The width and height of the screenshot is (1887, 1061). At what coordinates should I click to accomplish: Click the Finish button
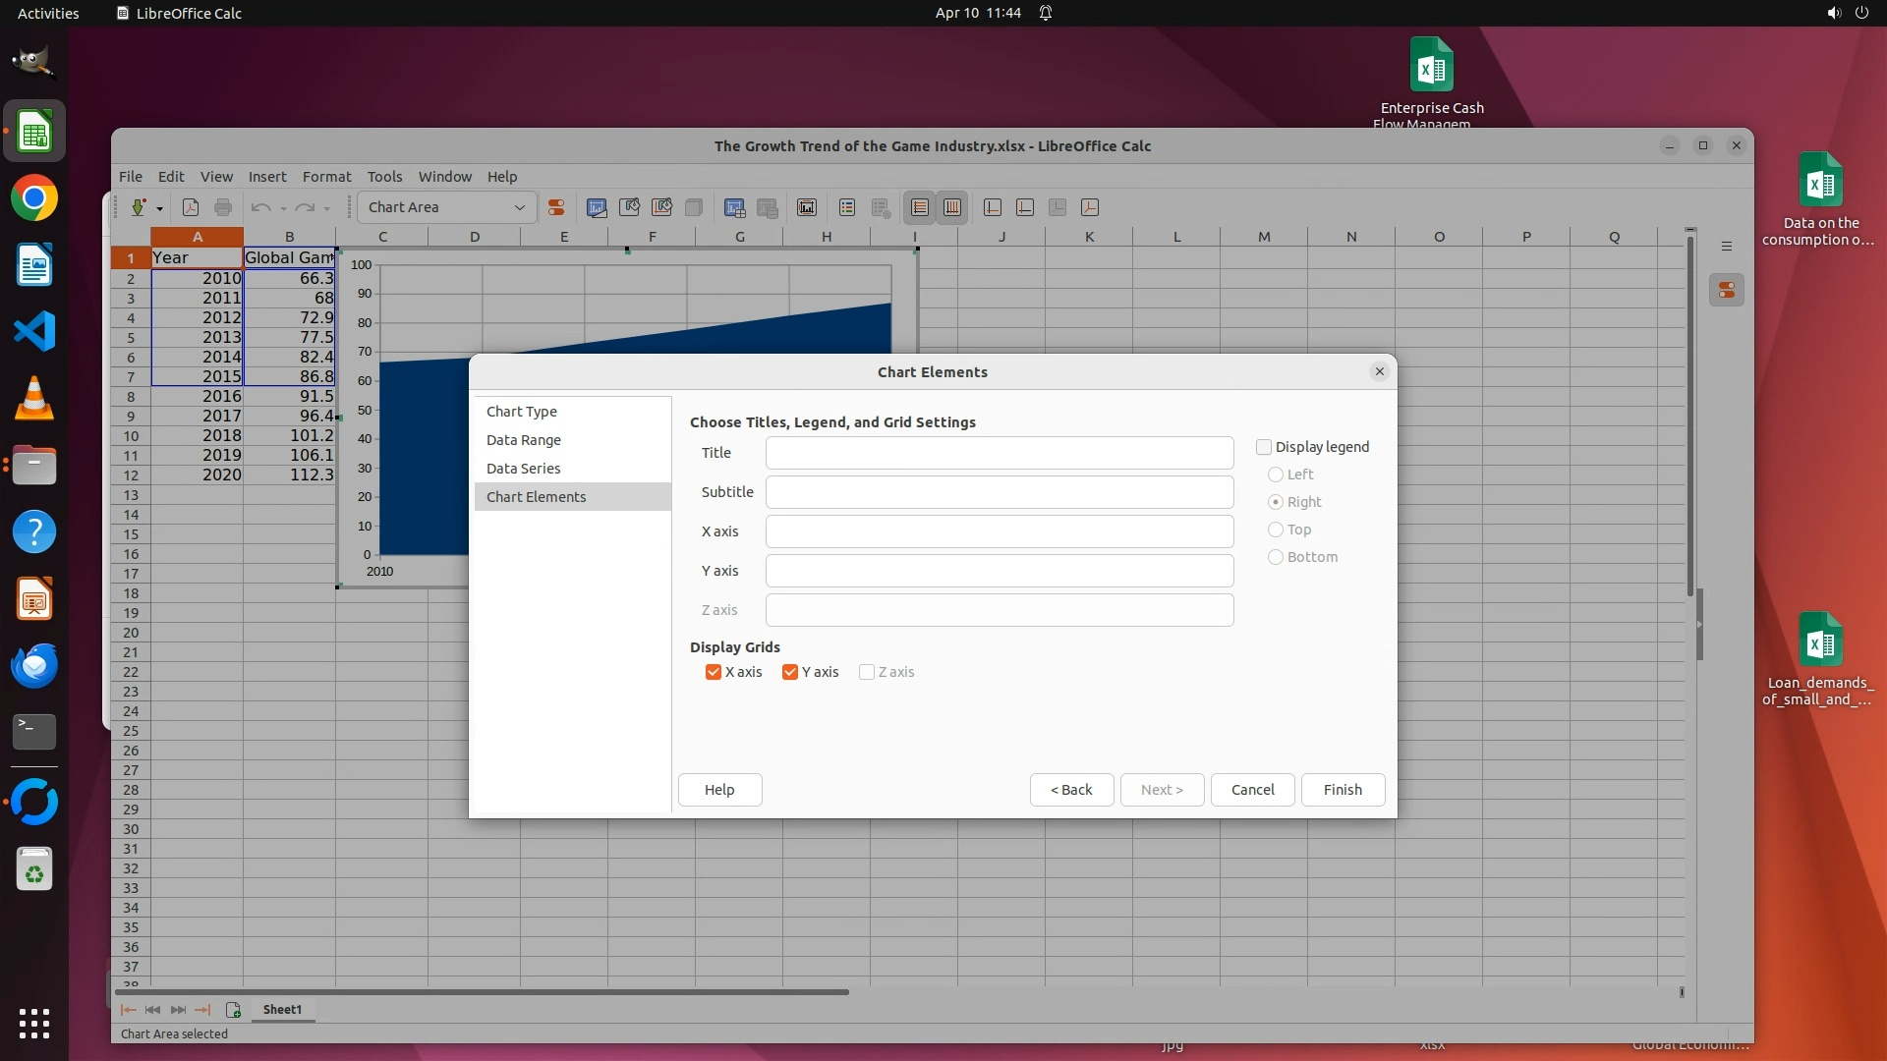coord(1343,790)
